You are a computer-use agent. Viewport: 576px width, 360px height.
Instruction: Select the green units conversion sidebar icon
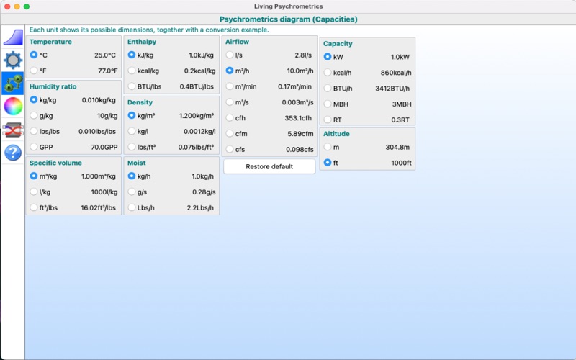pos(13,84)
